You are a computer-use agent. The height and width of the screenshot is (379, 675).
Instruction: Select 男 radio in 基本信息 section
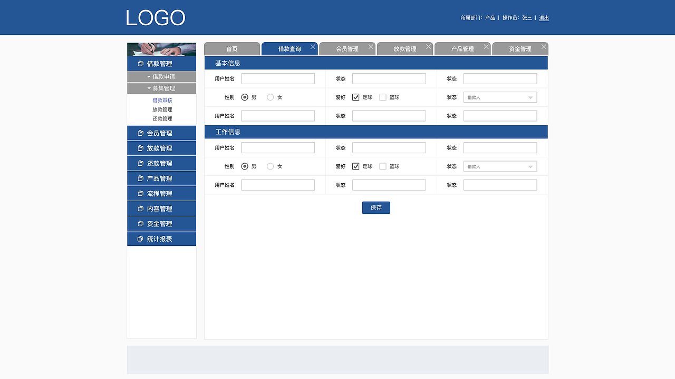point(245,97)
